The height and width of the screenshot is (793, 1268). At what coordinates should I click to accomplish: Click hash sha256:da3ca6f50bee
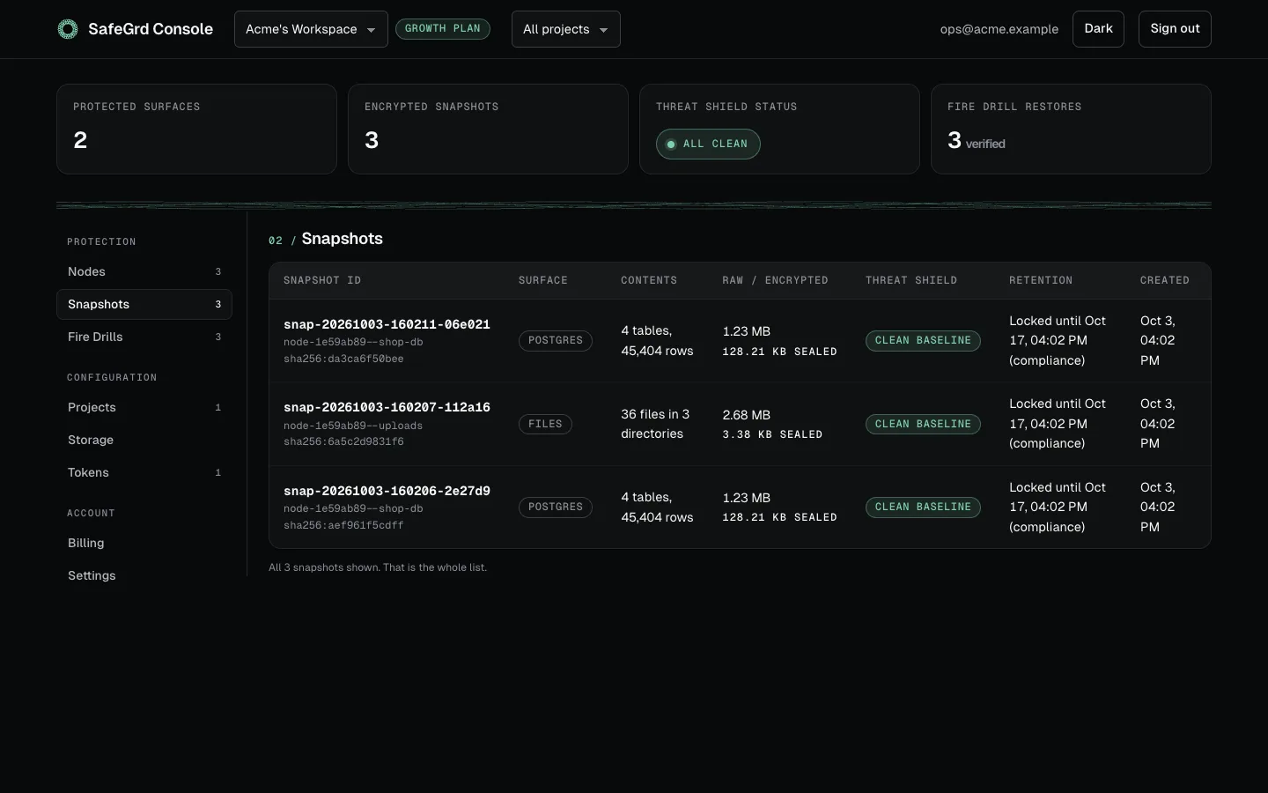coord(343,359)
